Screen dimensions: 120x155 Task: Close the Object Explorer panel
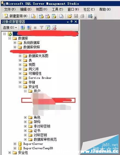(x=76, y=21)
